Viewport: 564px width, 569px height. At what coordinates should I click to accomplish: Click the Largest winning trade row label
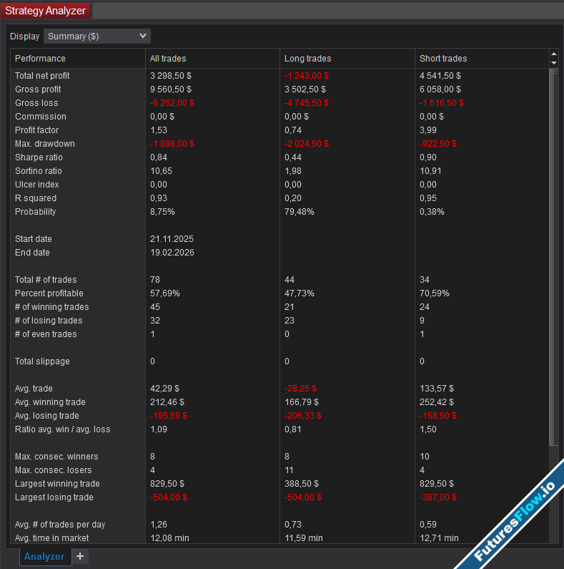57,484
